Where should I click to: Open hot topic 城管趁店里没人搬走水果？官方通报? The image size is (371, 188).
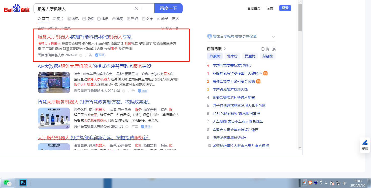[x=241, y=146]
